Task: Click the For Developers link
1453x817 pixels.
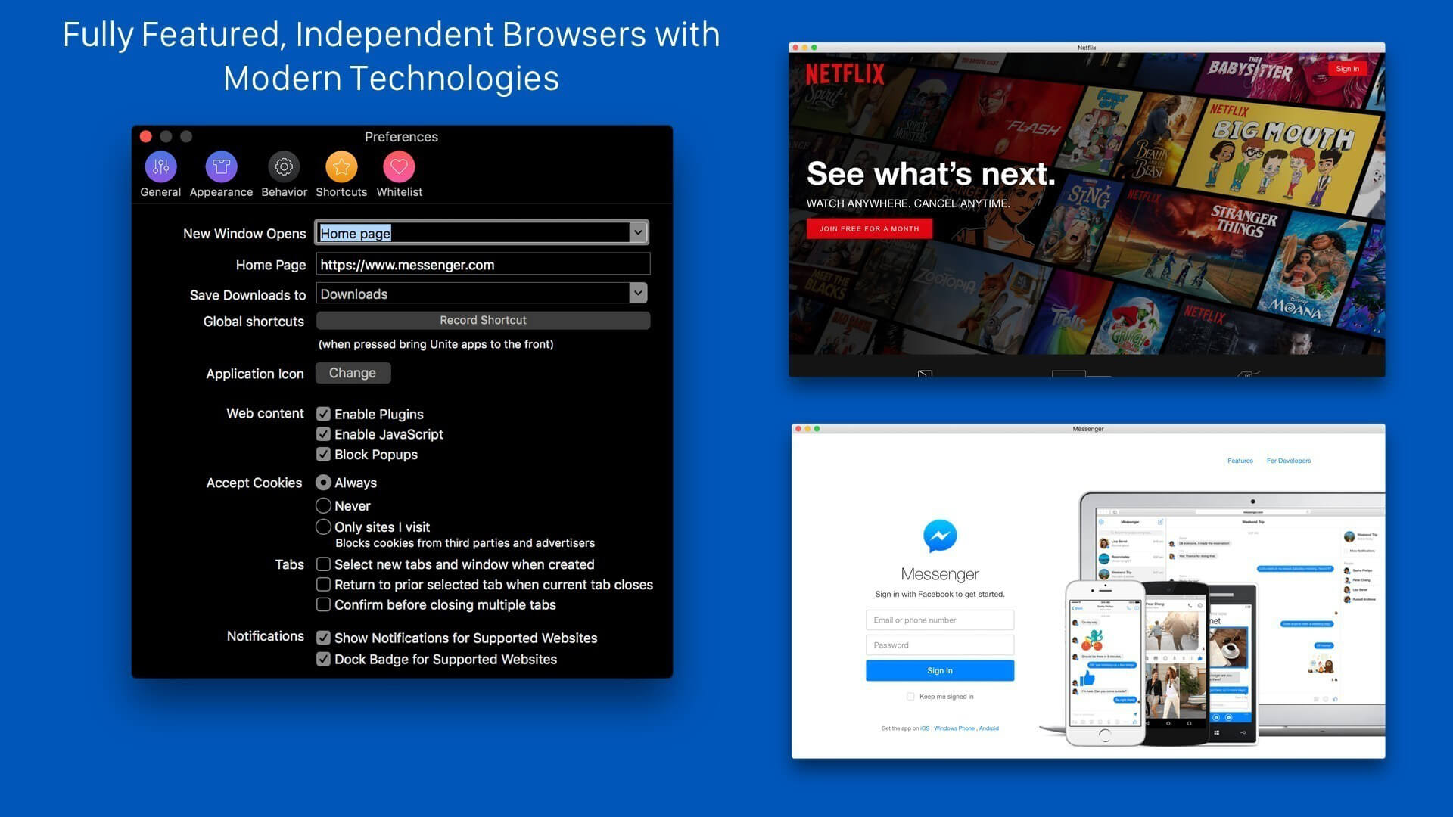Action: point(1289,460)
